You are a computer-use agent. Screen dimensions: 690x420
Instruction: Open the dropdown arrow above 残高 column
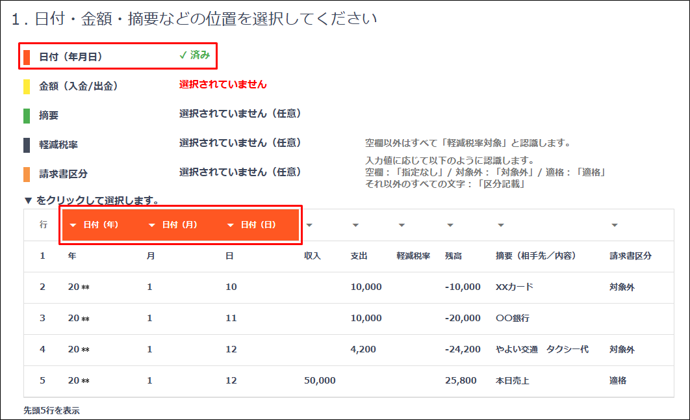450,226
